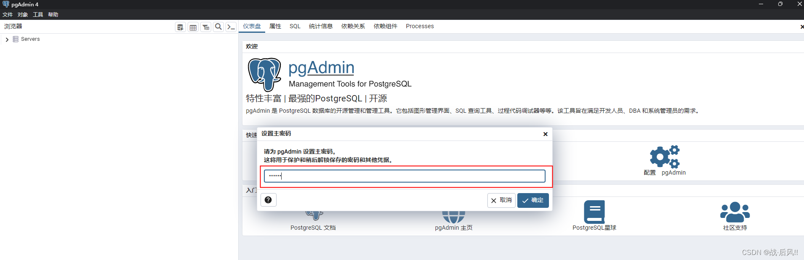Close the dashboard panel with X
804x260 pixels.
(x=801, y=27)
